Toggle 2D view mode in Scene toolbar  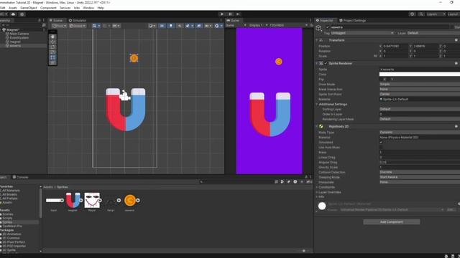coord(162,26)
